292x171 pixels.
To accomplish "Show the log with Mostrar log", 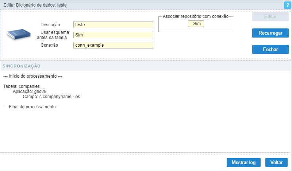I will click(x=243, y=163).
